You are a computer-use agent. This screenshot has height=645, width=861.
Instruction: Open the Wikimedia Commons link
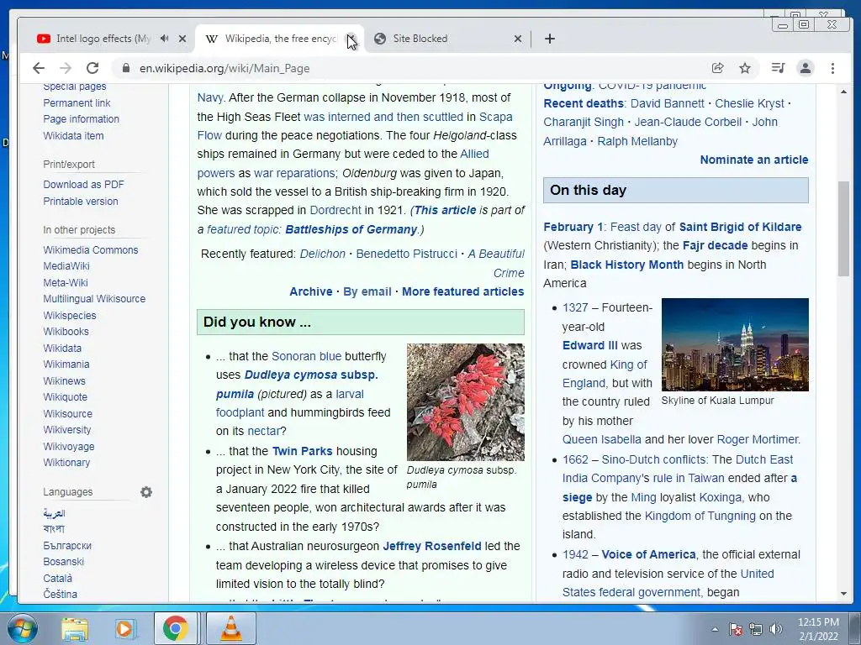click(91, 250)
